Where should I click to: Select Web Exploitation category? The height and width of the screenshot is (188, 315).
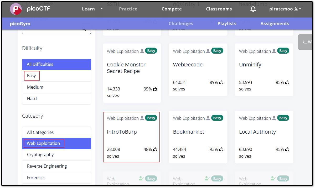pyautogui.click(x=57, y=143)
